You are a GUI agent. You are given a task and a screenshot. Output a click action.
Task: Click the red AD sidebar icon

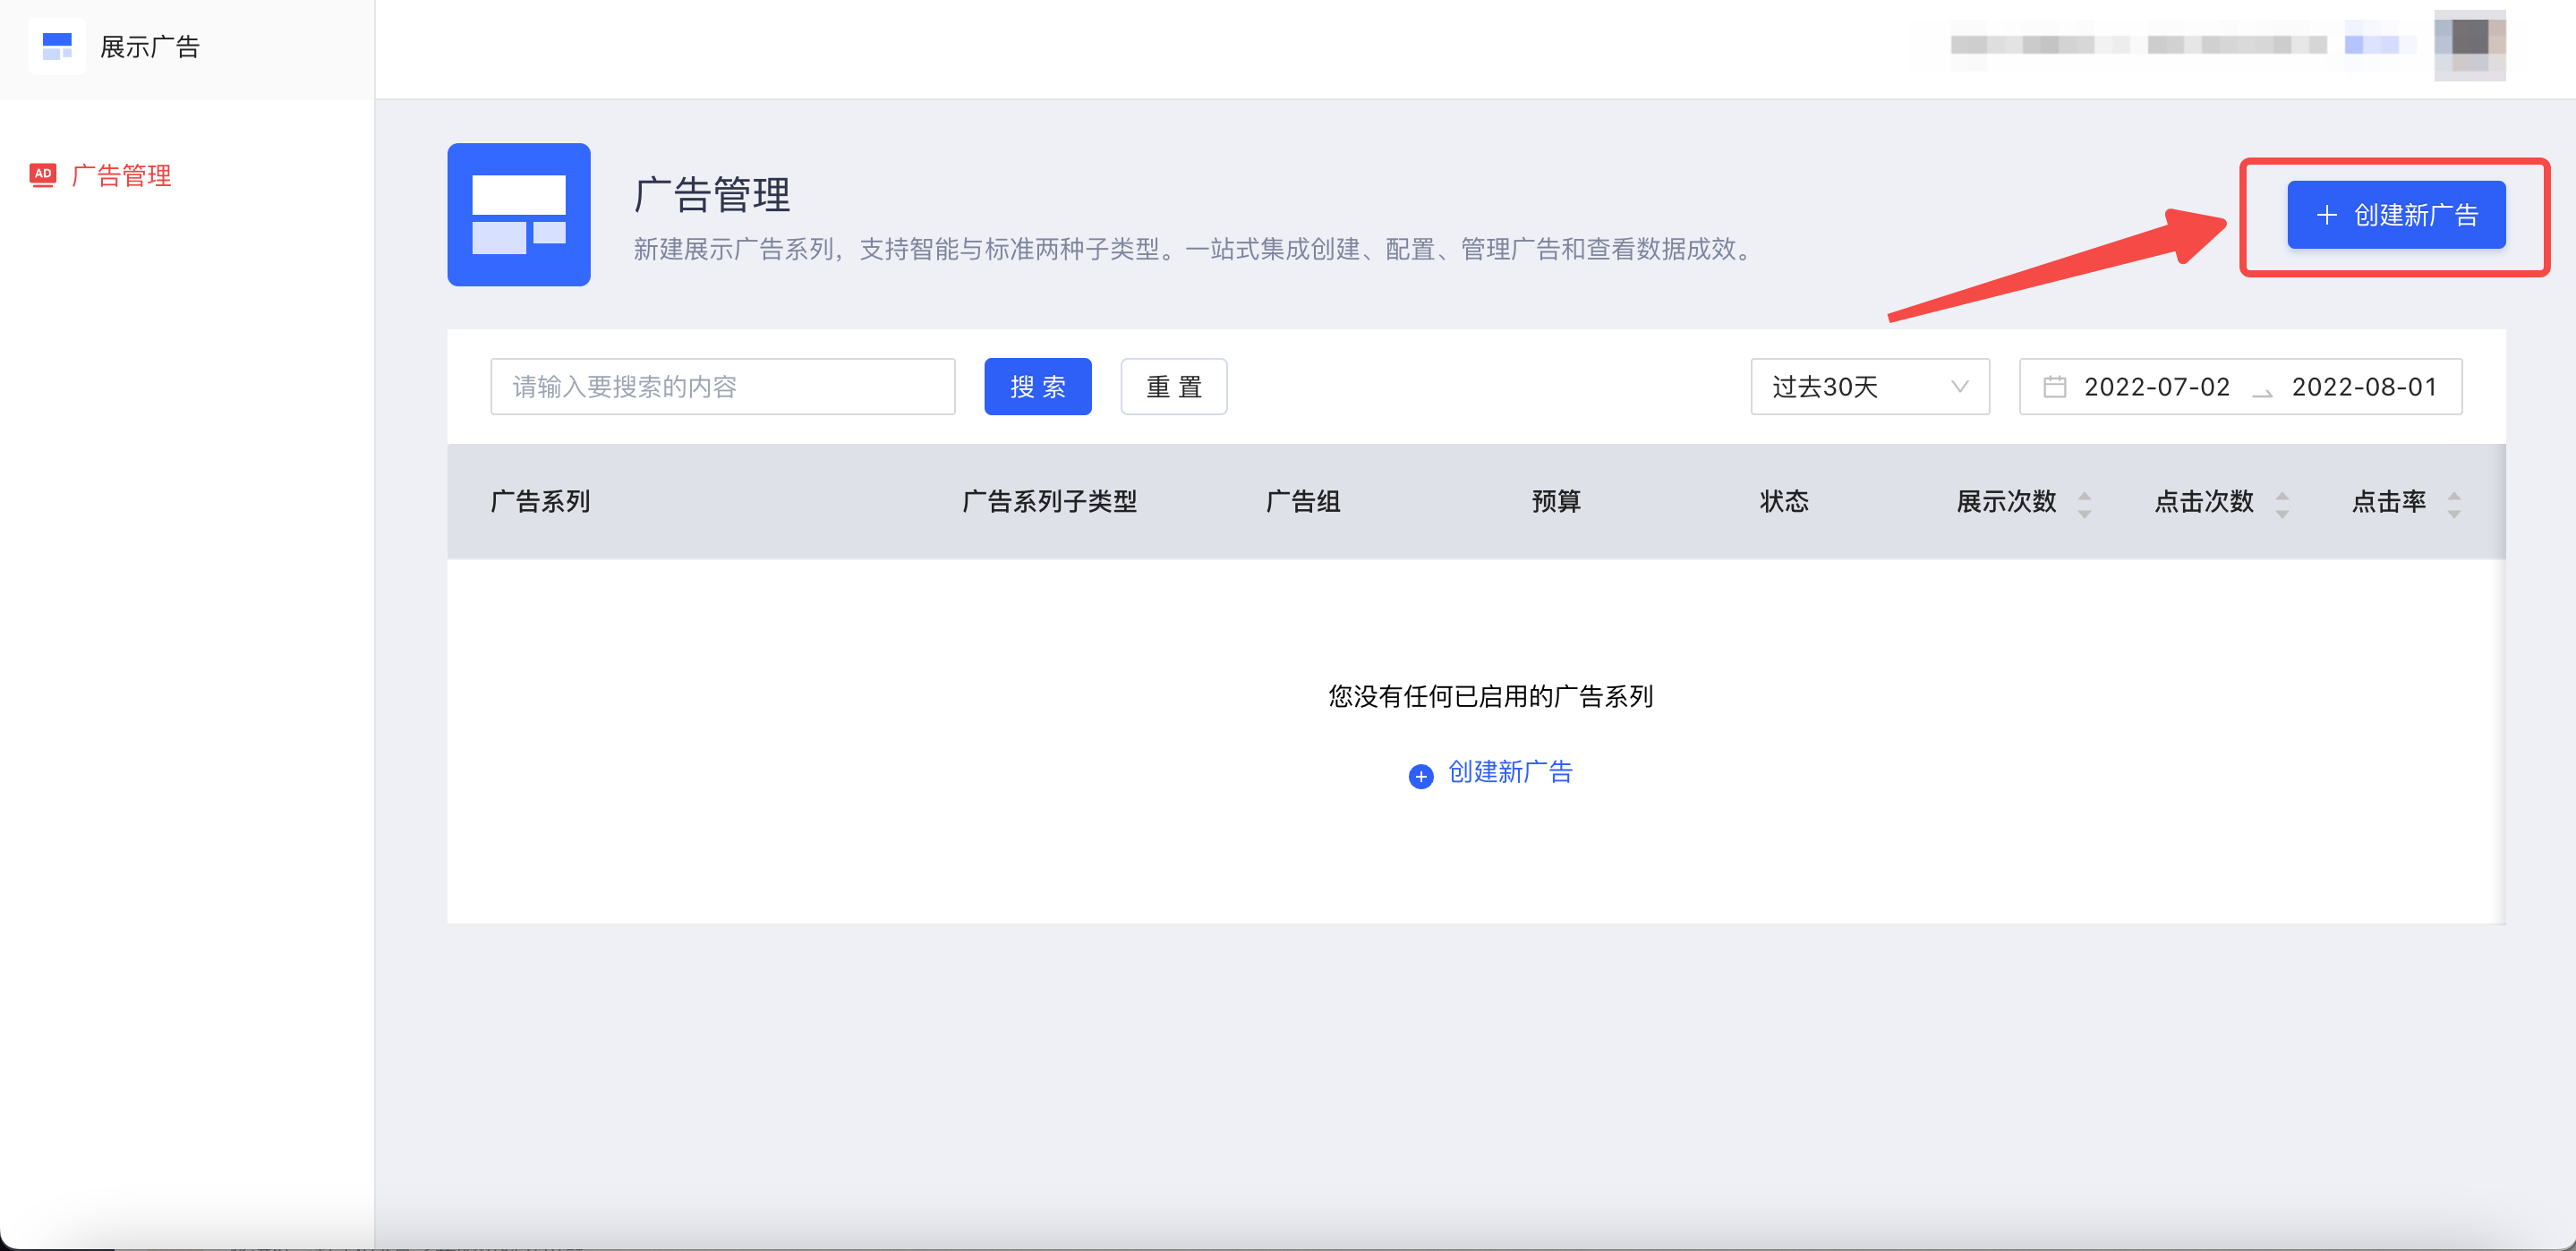pyautogui.click(x=42, y=175)
